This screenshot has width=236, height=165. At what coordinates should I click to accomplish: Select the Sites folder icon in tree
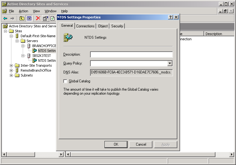(11, 31)
